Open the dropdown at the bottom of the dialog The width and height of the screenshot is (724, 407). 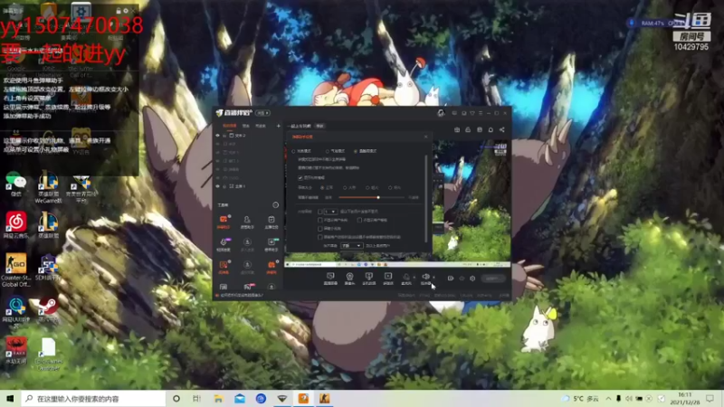351,246
